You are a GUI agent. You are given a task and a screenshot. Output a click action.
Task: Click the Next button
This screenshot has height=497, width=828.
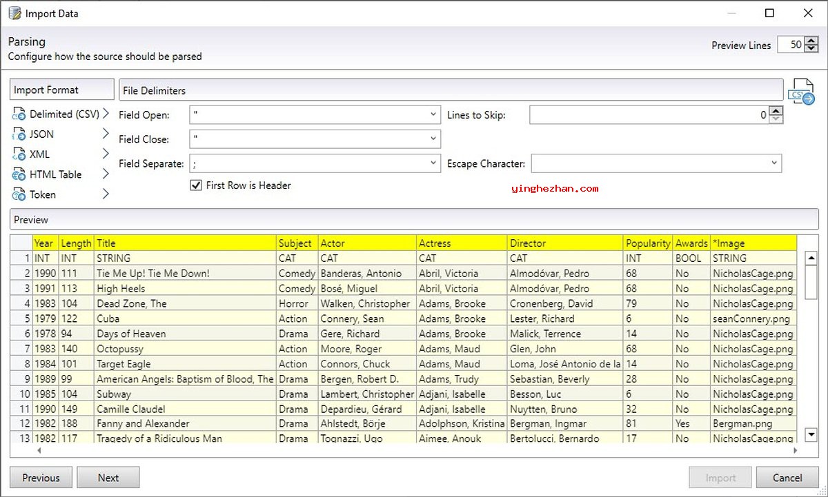coord(108,478)
